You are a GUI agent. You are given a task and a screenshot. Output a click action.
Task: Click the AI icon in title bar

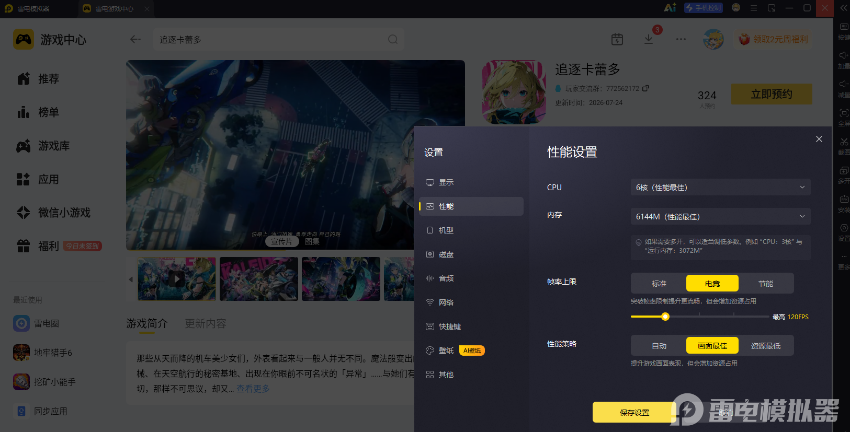click(x=670, y=8)
